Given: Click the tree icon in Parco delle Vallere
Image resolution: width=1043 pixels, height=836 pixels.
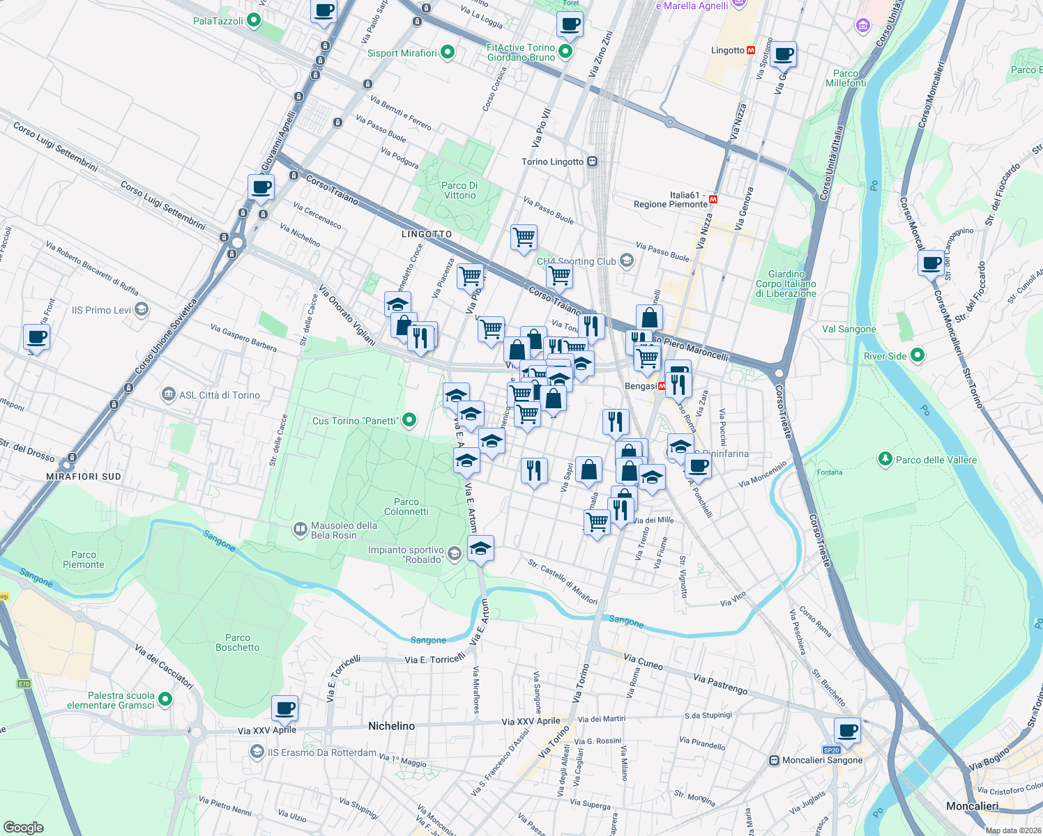Looking at the screenshot, I should pyautogui.click(x=885, y=459).
